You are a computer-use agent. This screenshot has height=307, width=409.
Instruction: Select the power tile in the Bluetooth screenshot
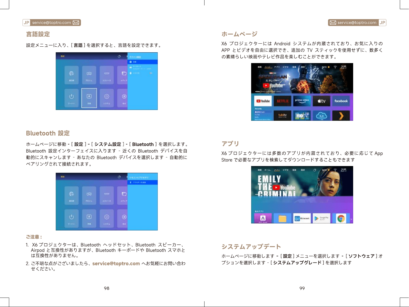[71, 219]
